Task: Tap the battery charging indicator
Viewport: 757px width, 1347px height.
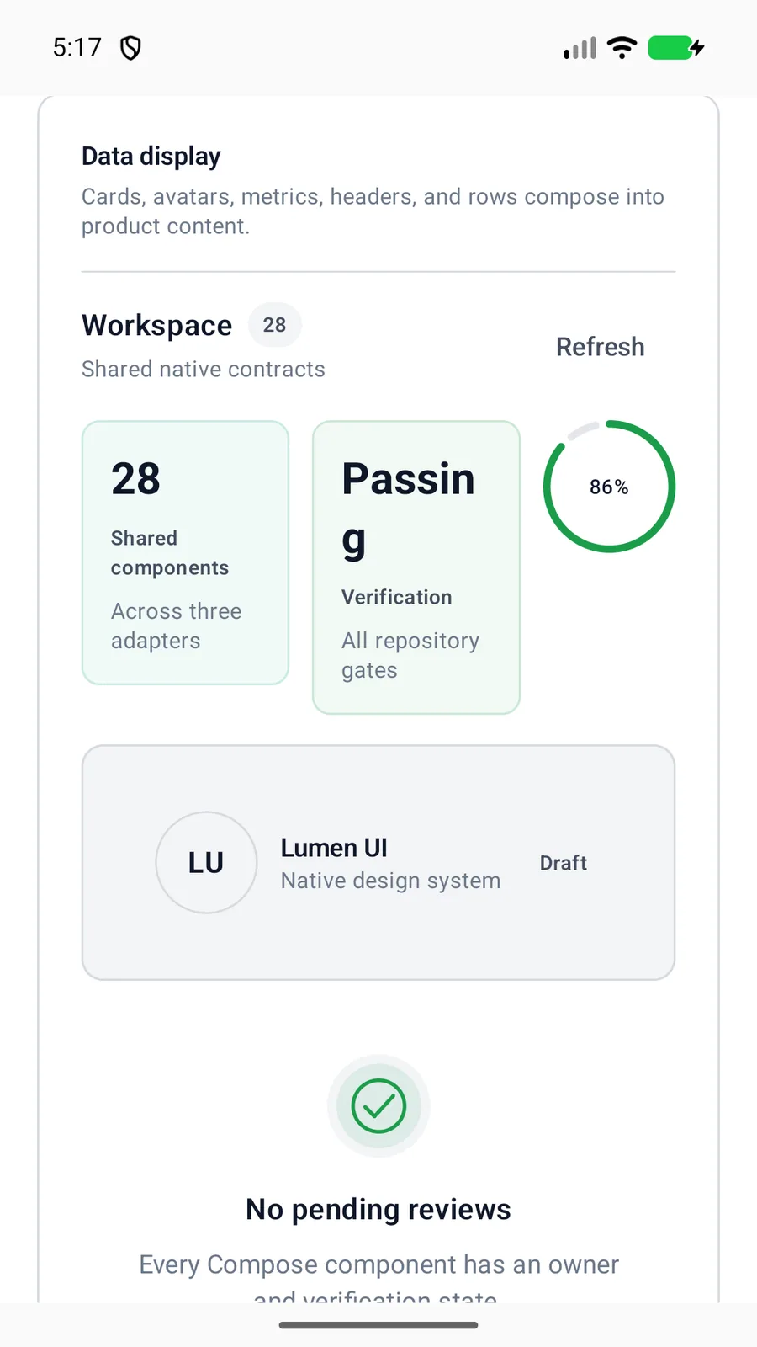Action: pos(675,48)
